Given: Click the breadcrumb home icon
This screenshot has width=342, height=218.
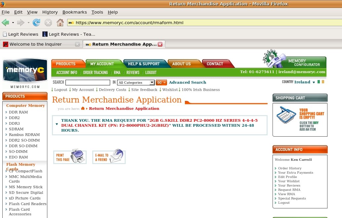Looking at the screenshot, I should coord(83,109).
